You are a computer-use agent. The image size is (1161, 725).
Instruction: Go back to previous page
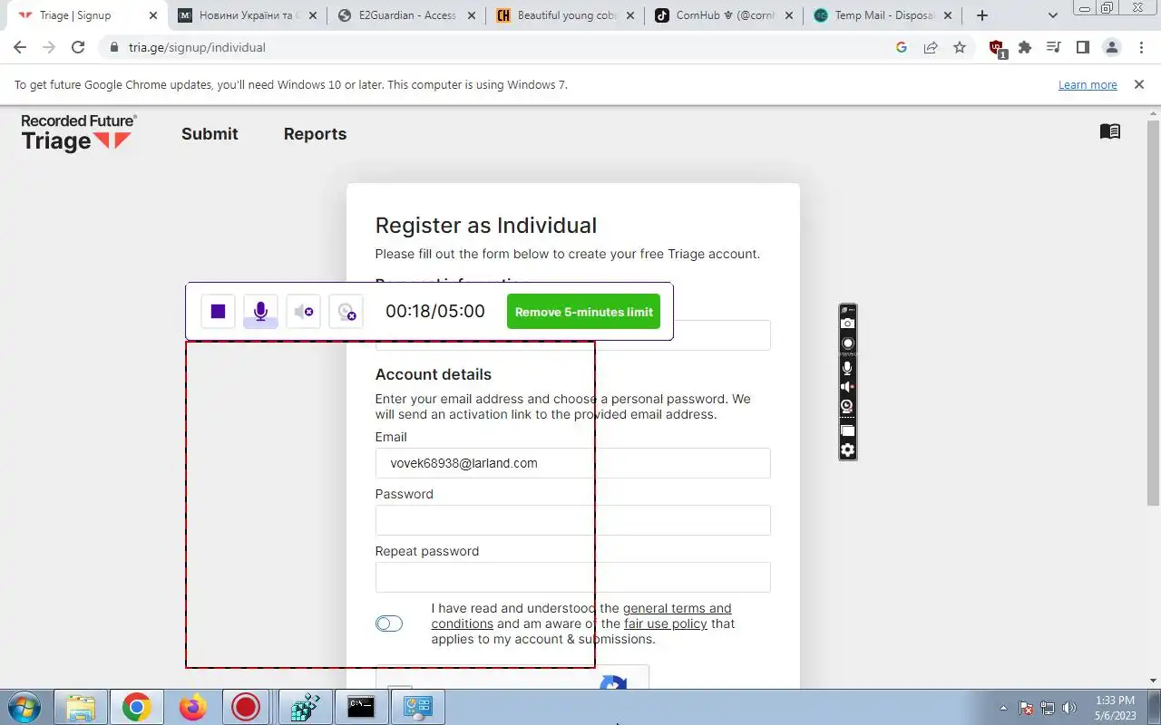click(20, 47)
